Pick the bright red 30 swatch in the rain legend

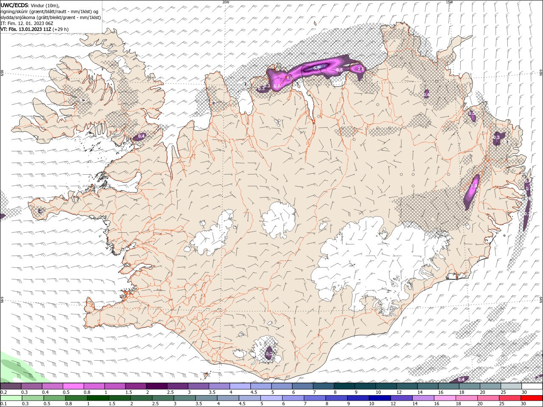click(x=531, y=398)
